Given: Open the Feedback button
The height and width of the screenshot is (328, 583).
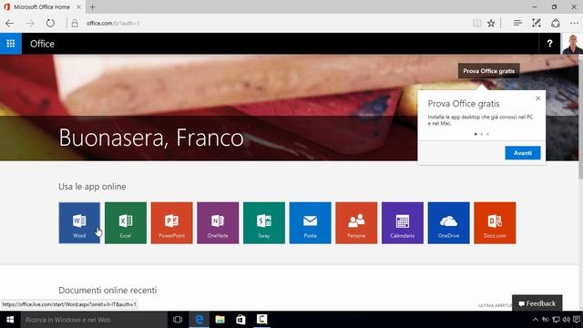Looking at the screenshot, I should pyautogui.click(x=537, y=303).
